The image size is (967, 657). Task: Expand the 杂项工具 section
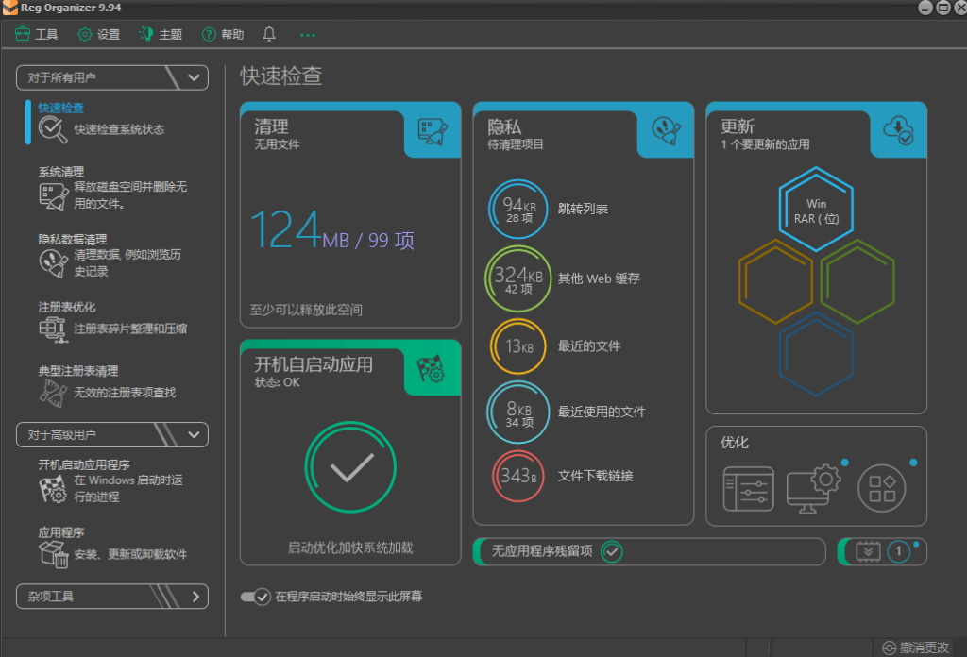[112, 596]
